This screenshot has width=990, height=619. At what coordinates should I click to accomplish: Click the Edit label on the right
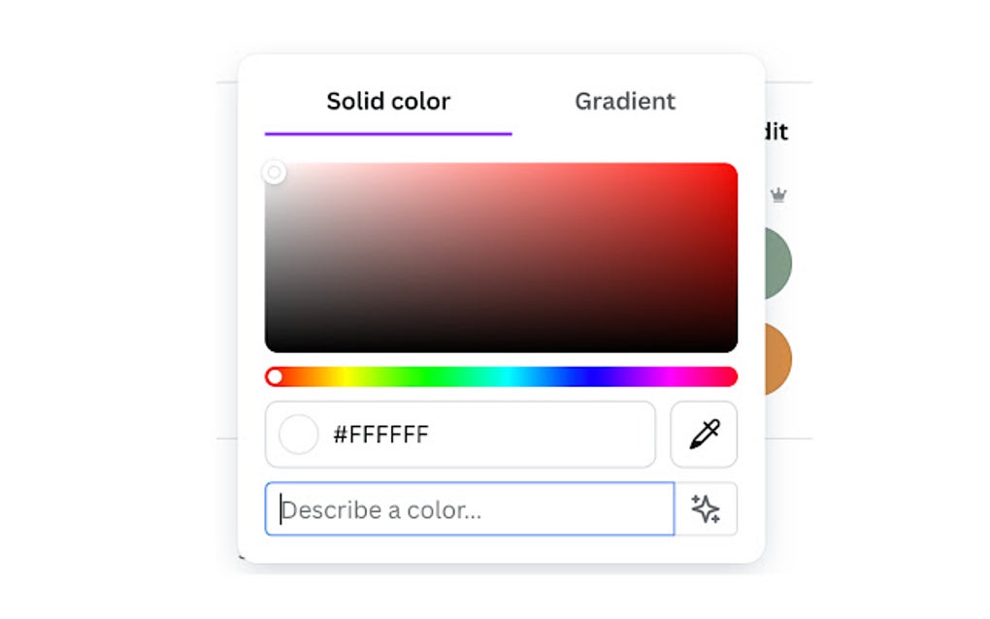coord(776,131)
